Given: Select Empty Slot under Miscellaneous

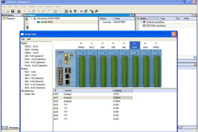Looking at the screenshot, I should tap(30, 94).
